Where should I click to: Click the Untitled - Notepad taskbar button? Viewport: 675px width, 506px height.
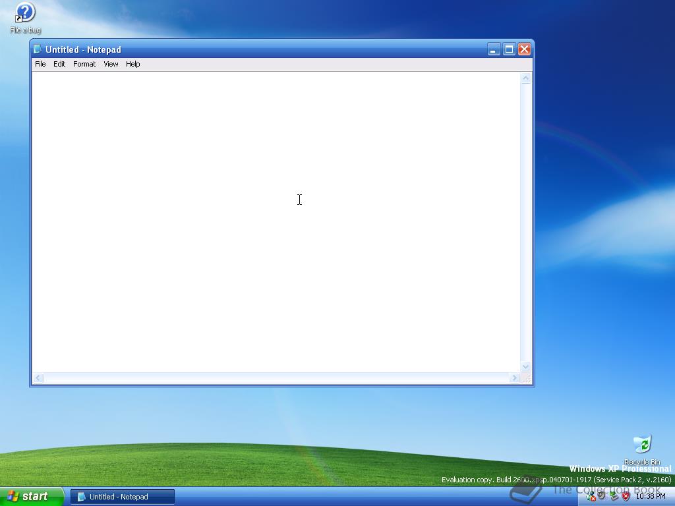coord(122,497)
